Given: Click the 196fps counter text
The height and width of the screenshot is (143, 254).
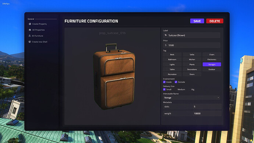Looking at the screenshot, I should [x=6, y=4].
